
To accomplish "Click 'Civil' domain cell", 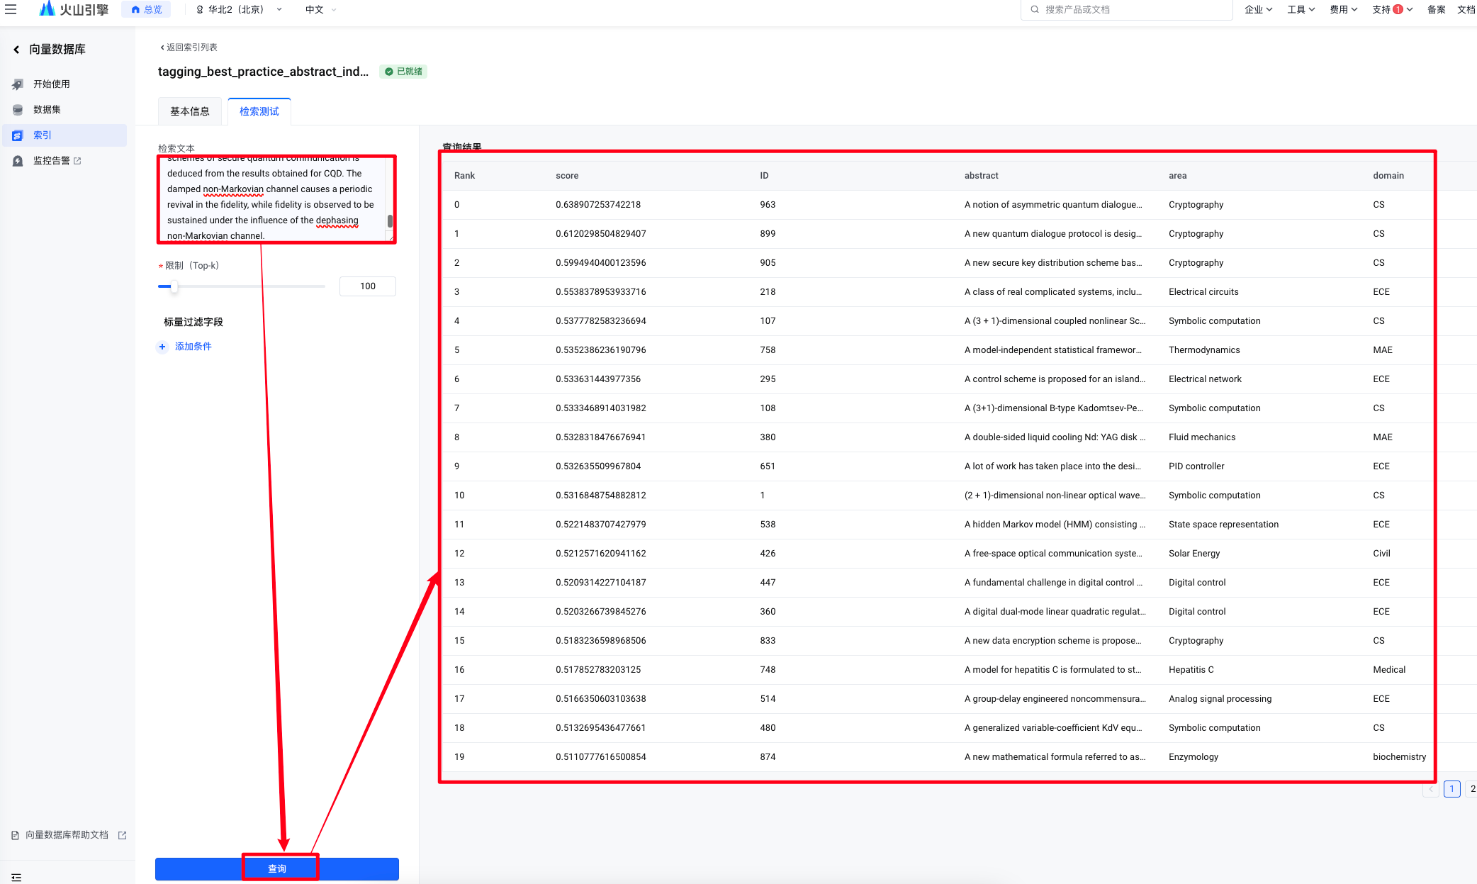I will 1381,554.
